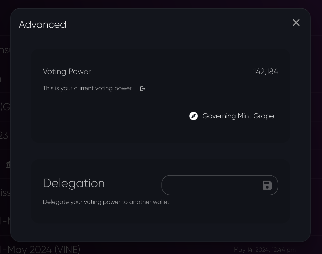Click the May 14, 2024, 12:44 pm timestamp
Screen dimensions: 322x254
click(264, 250)
